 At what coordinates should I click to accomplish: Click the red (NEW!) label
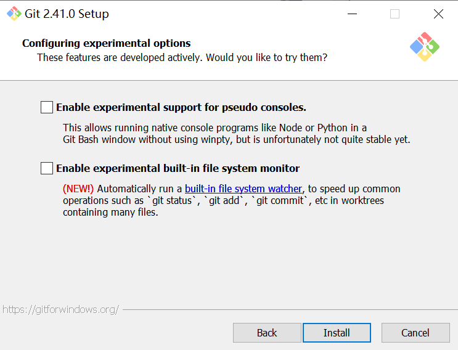(x=78, y=189)
